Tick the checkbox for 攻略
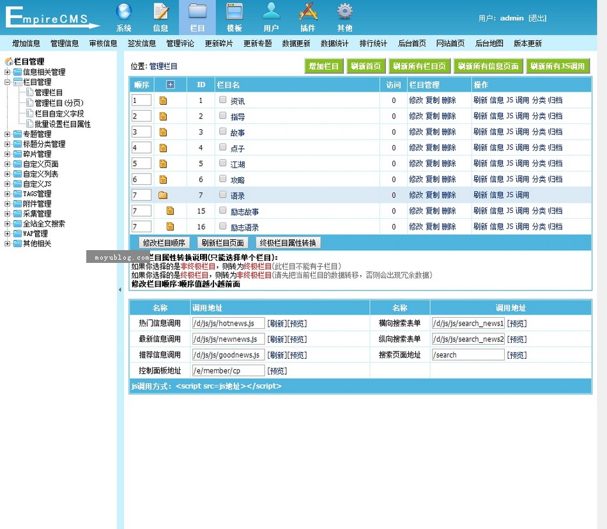 click(x=222, y=178)
